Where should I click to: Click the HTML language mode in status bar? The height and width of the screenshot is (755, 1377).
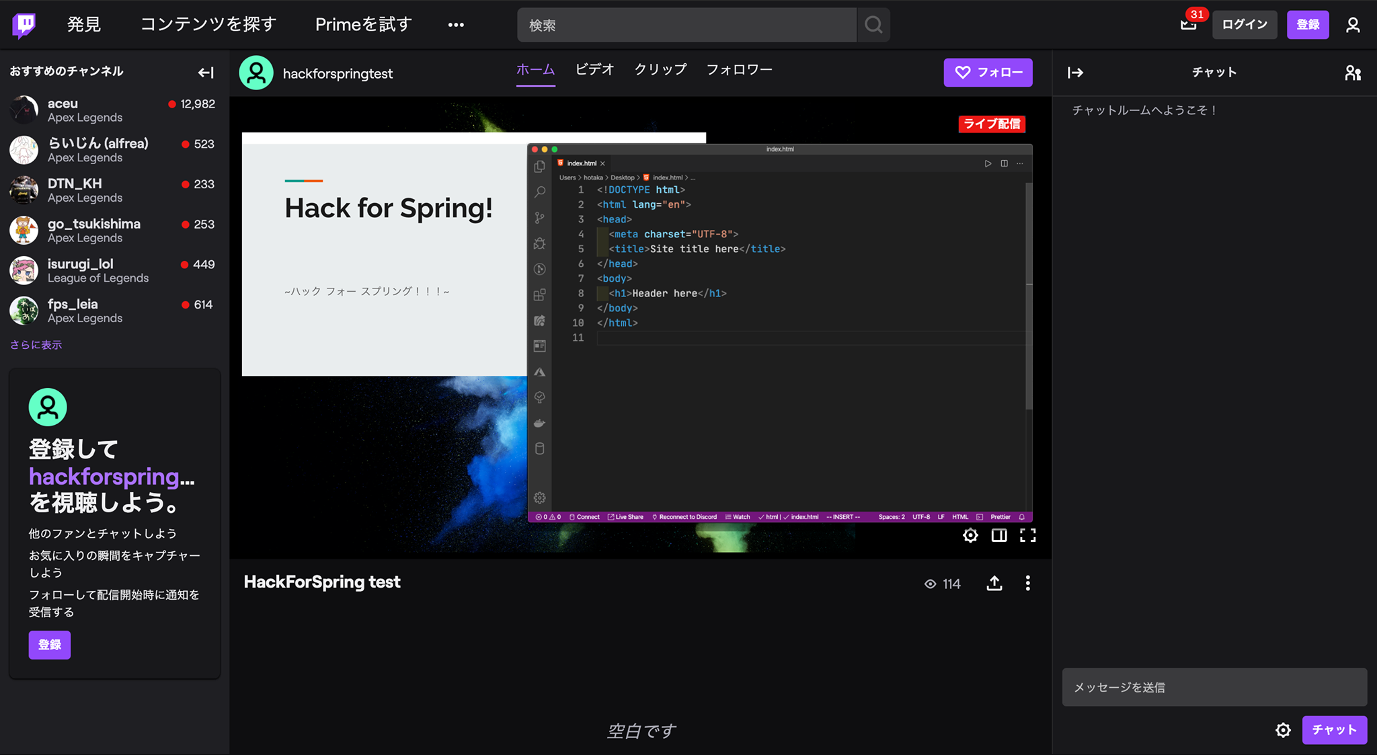coord(960,517)
